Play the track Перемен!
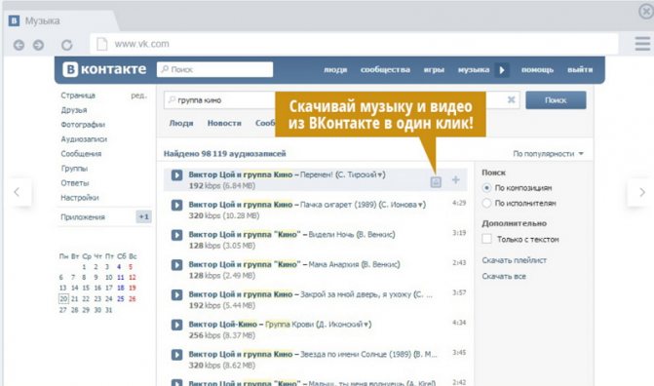The image size is (654, 386). click(176, 174)
